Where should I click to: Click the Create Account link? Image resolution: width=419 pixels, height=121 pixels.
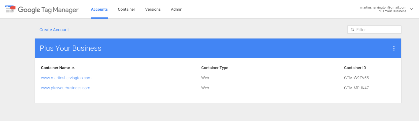54,30
